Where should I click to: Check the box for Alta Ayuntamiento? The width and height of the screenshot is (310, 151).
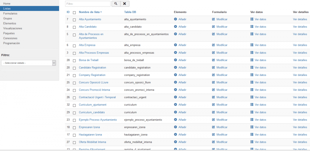click(x=74, y=20)
